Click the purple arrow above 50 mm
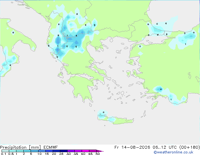 (100, 151)
